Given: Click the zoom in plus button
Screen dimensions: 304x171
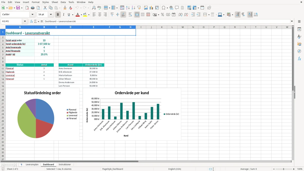Looking at the screenshot, I should (294, 169).
